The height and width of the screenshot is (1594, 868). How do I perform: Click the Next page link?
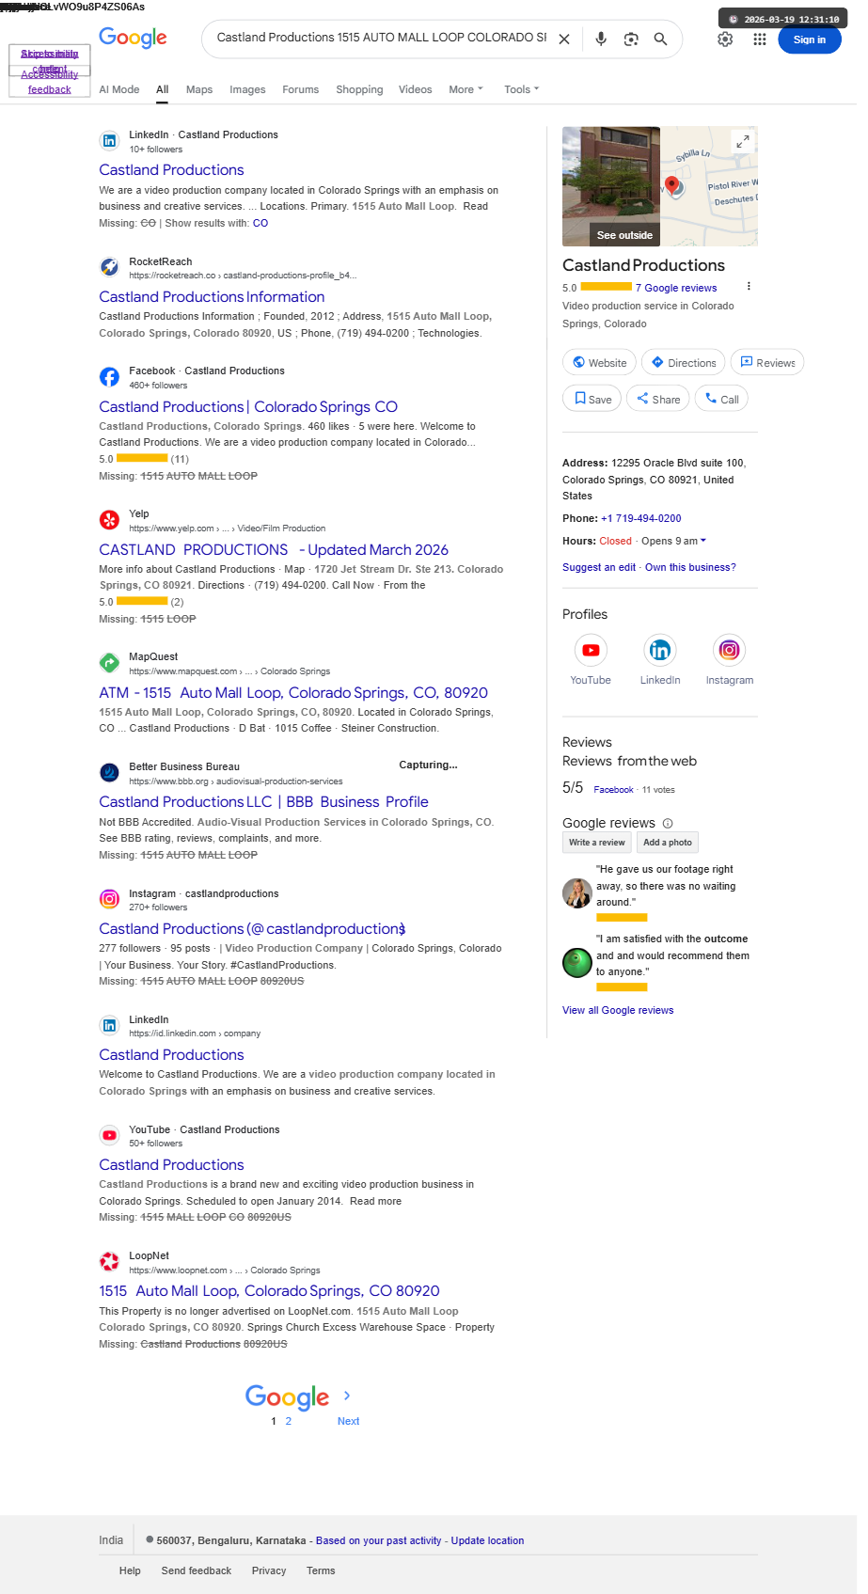[x=348, y=1421]
